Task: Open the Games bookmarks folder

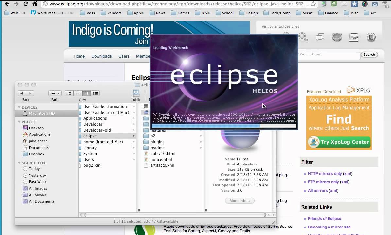Action: click(180, 13)
